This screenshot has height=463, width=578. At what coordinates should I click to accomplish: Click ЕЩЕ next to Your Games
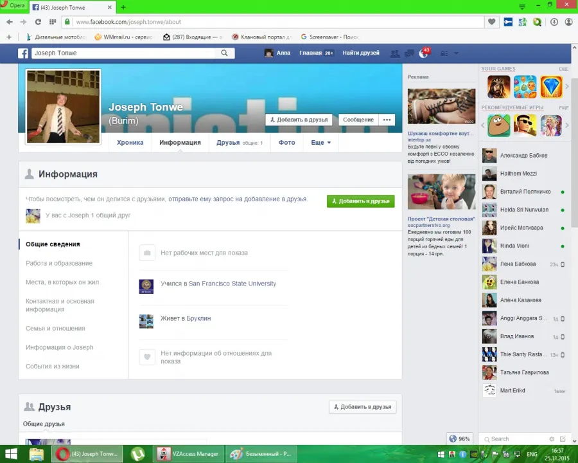[x=563, y=69]
